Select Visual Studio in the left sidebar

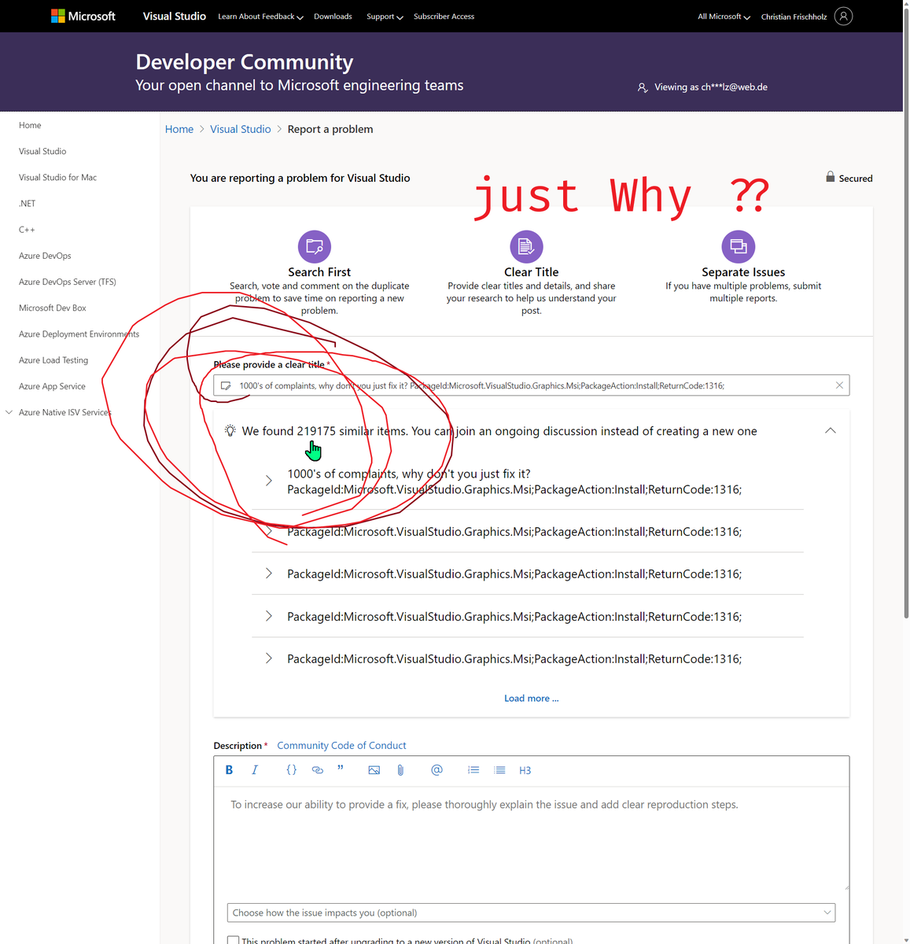point(42,151)
